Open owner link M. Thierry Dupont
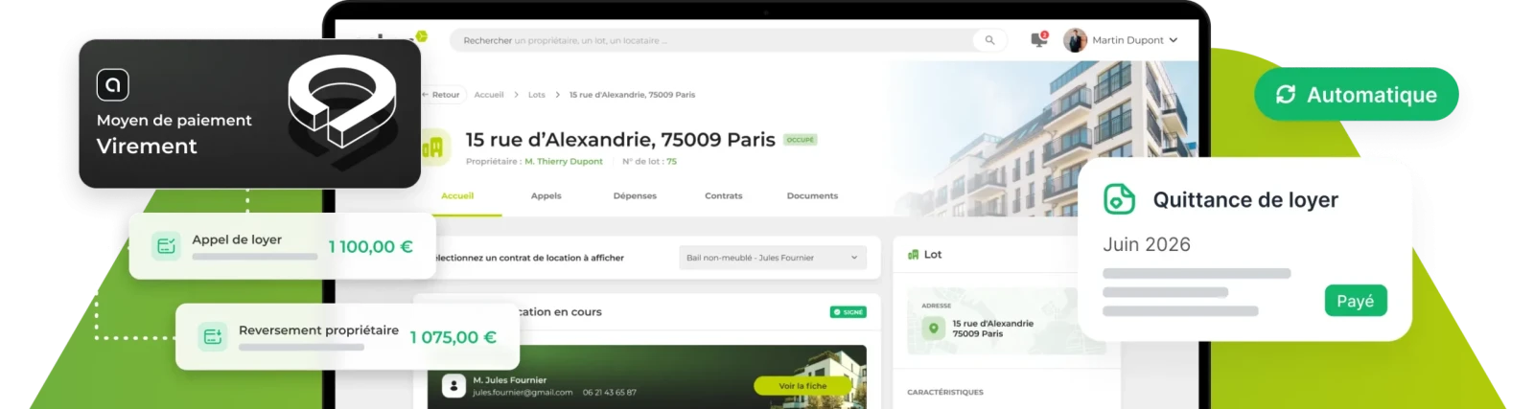Image resolution: width=1534 pixels, height=409 pixels. [x=564, y=162]
